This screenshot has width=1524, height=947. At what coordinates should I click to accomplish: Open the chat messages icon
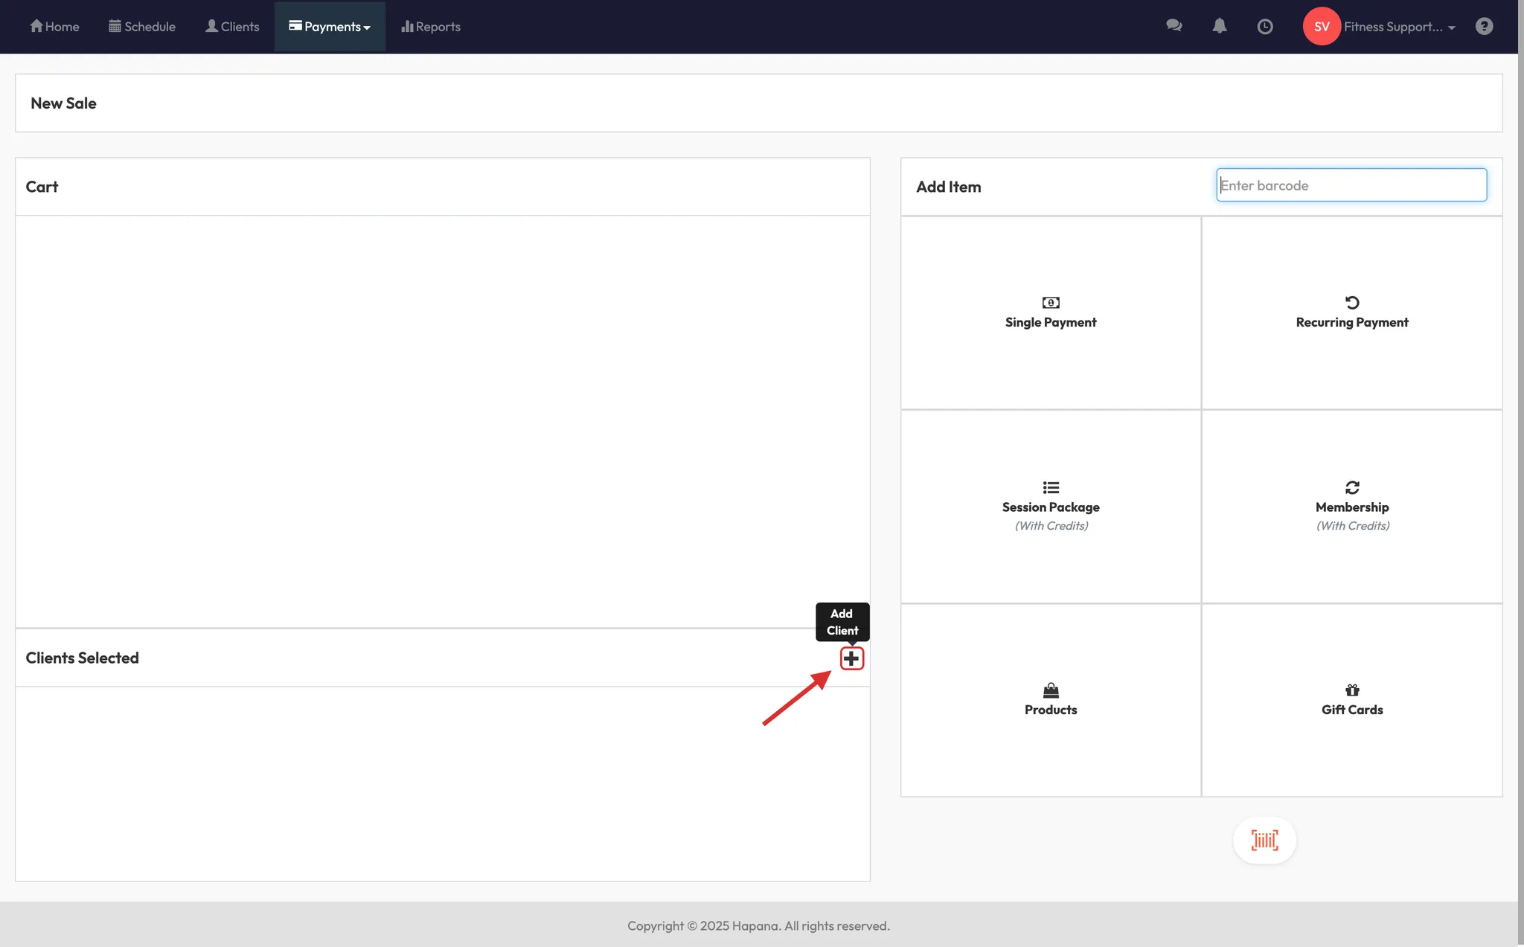(1174, 26)
